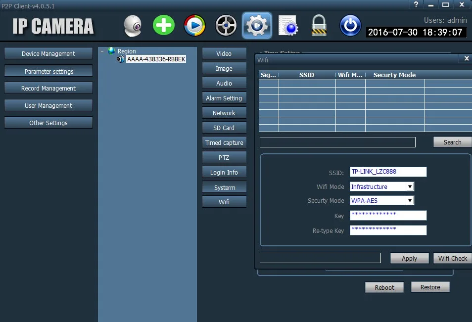The width and height of the screenshot is (472, 322).
Task: Switch to the Wifi settings tab
Action: [224, 201]
